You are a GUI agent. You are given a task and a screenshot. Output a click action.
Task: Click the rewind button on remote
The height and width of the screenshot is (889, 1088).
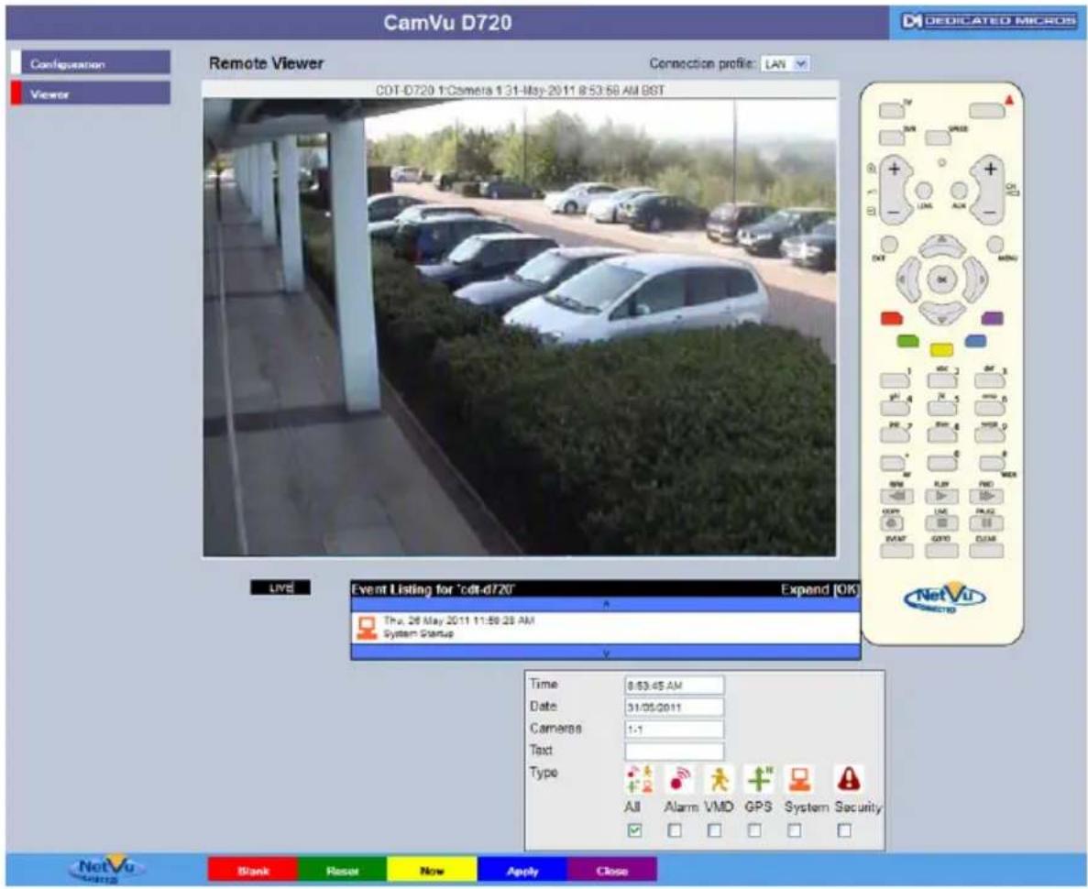point(896,496)
